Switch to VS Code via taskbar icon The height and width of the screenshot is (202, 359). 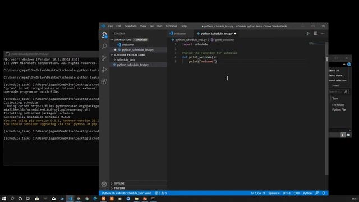[70, 199]
